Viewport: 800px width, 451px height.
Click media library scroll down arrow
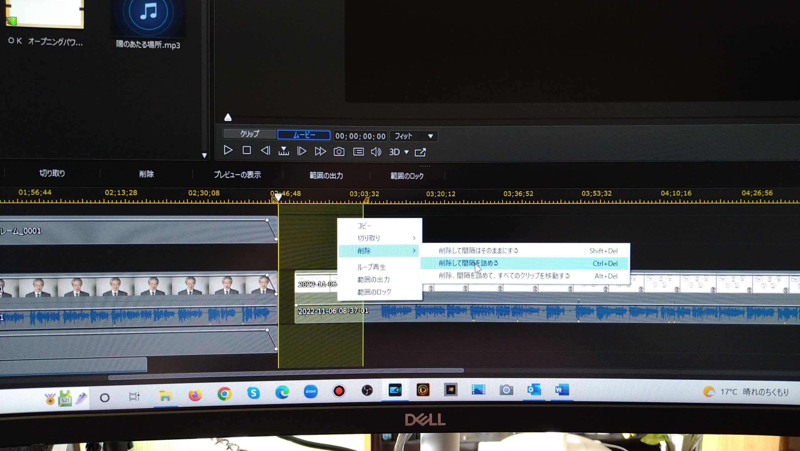coord(204,155)
